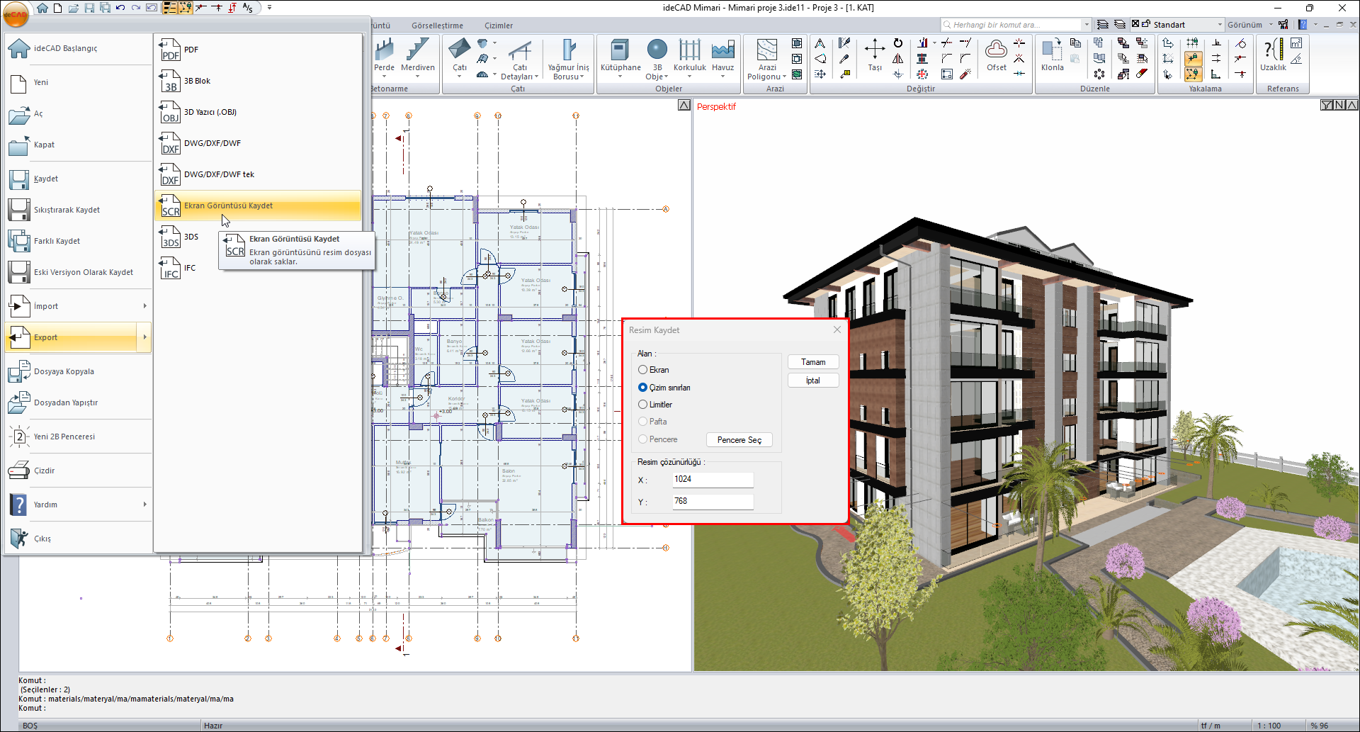This screenshot has width=1360, height=732.
Task: Click İptal button in Resim Kaydet
Action: pyautogui.click(x=813, y=381)
